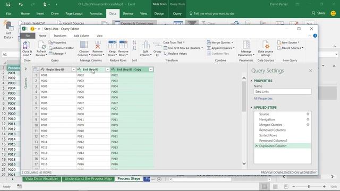Click Replace Values
This screenshot has width=340, height=191.
175,54
